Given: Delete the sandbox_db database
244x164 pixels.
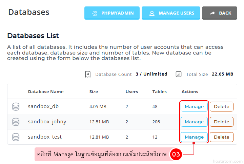Looking at the screenshot, I should 222,106.
